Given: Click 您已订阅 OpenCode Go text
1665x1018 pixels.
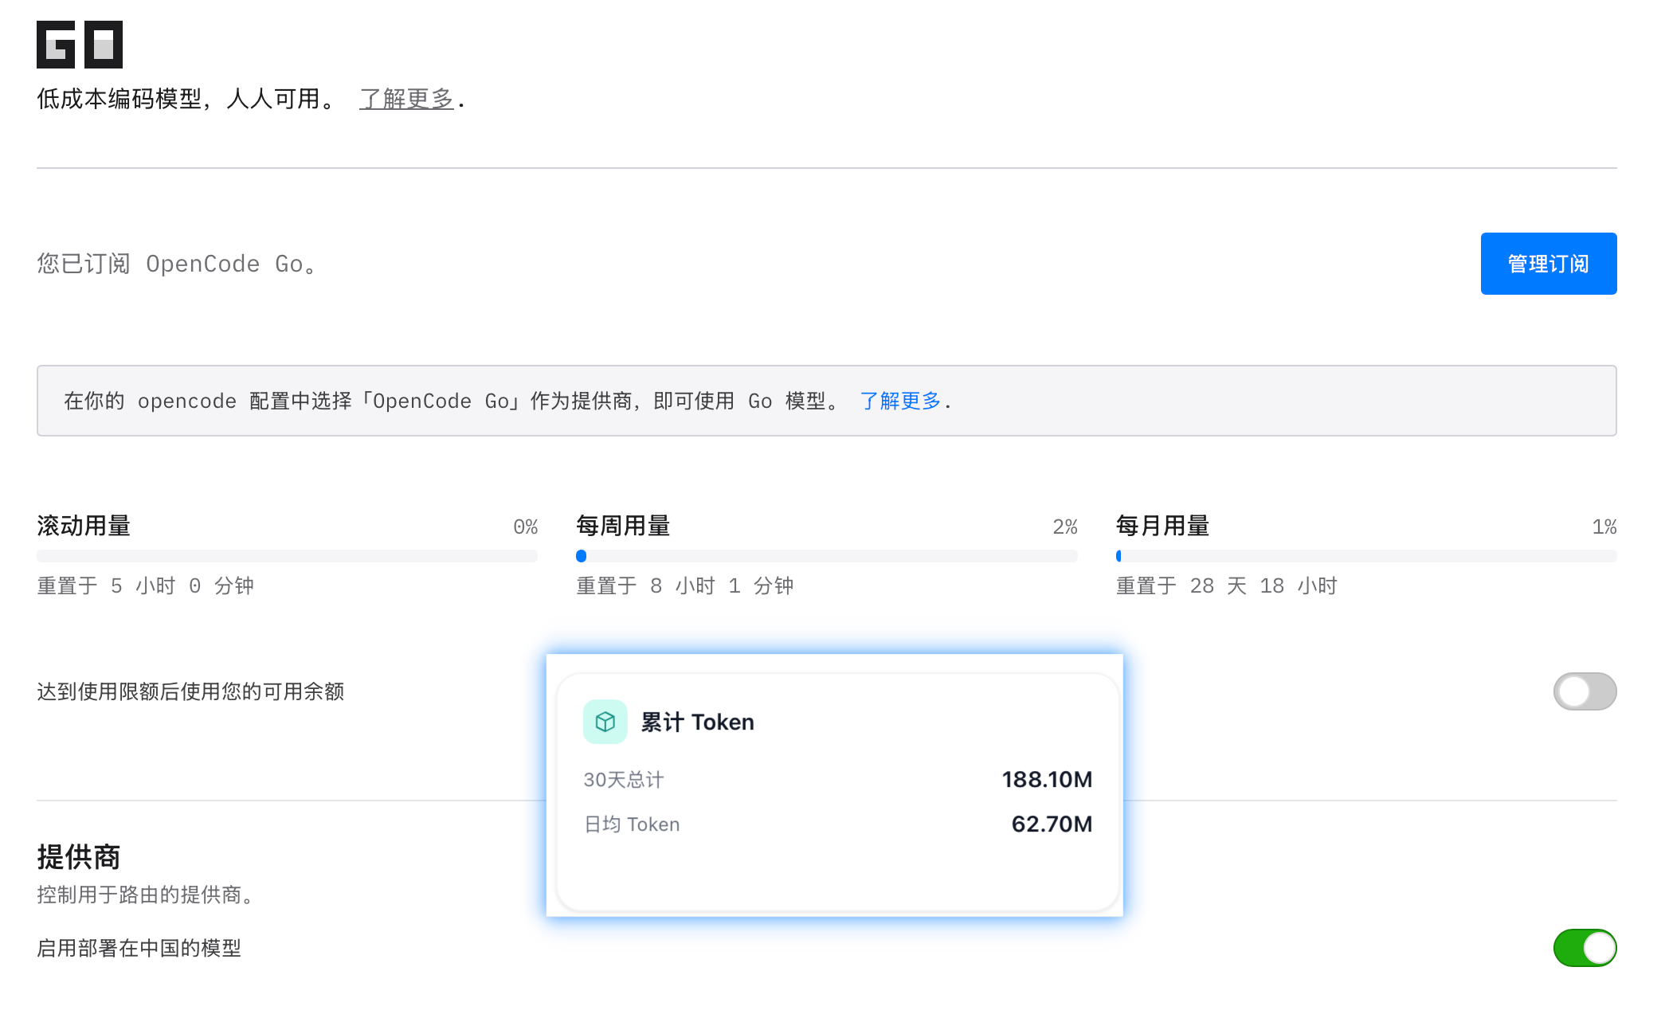Looking at the screenshot, I should (178, 264).
